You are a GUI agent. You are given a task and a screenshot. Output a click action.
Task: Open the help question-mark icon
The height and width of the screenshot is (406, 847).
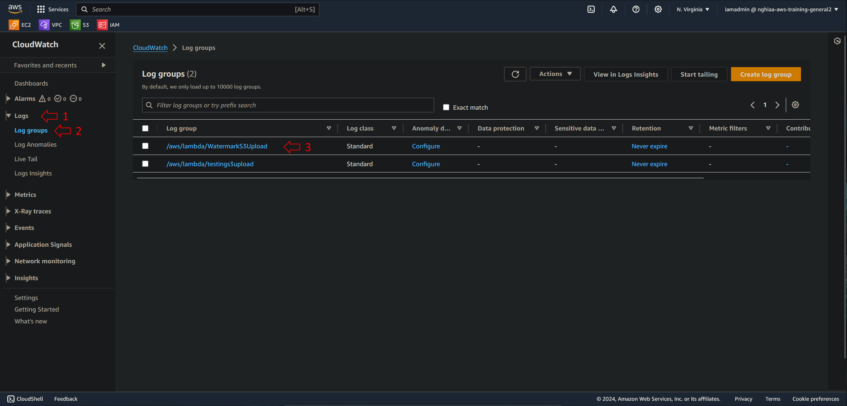[x=636, y=9]
